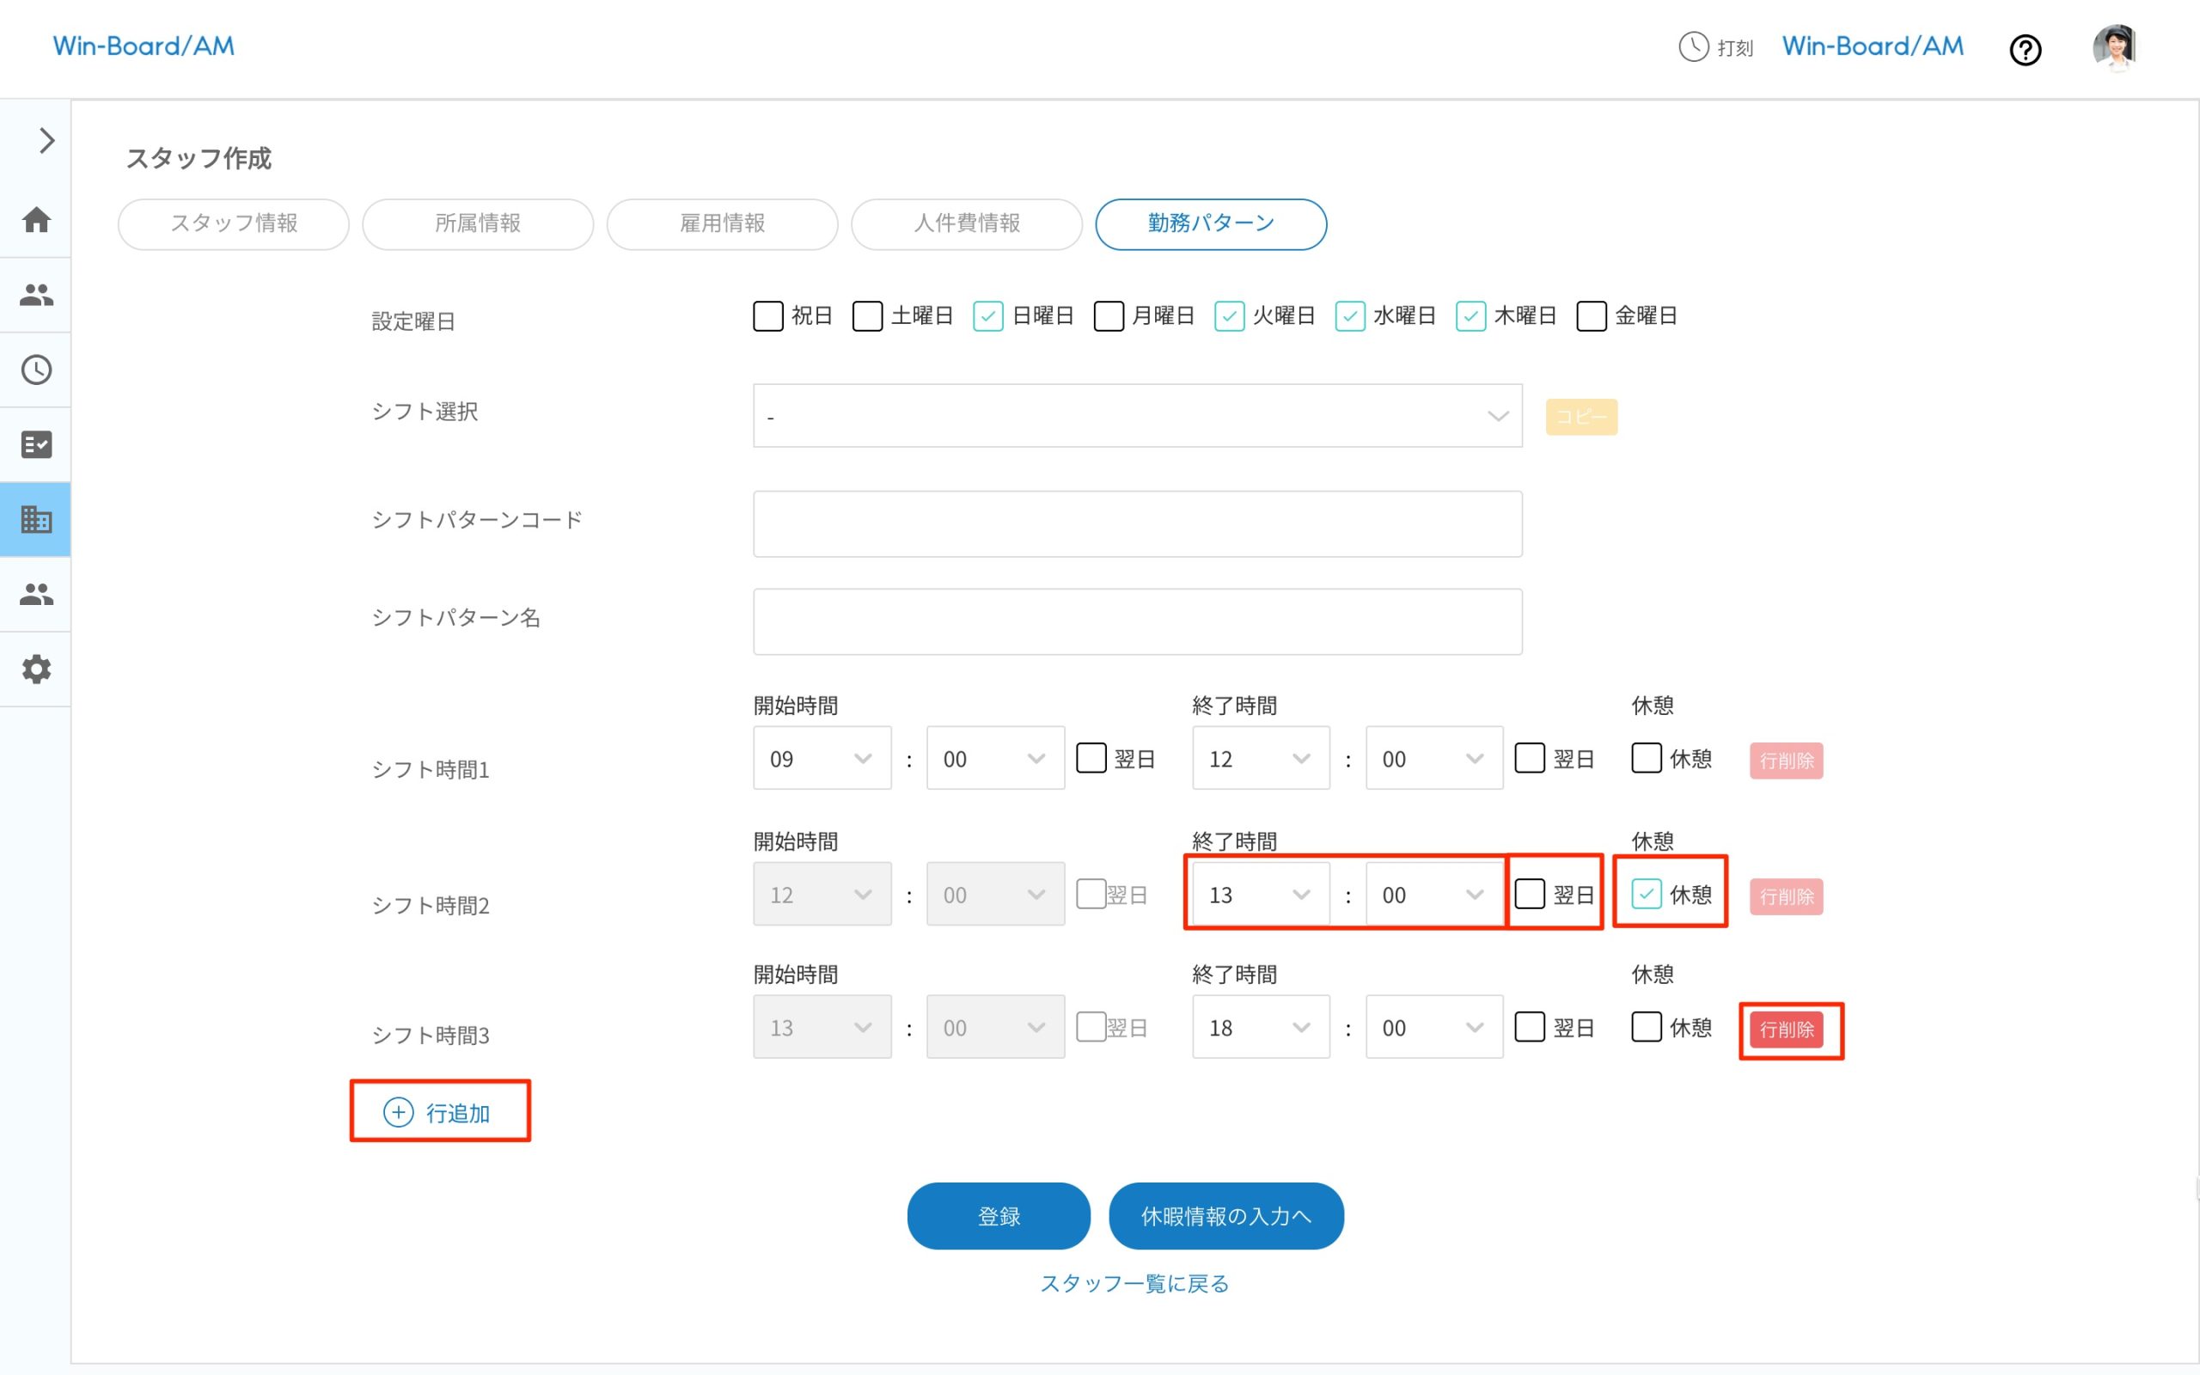
Task: Switch to the 所属情報 tab
Action: pyautogui.click(x=477, y=223)
